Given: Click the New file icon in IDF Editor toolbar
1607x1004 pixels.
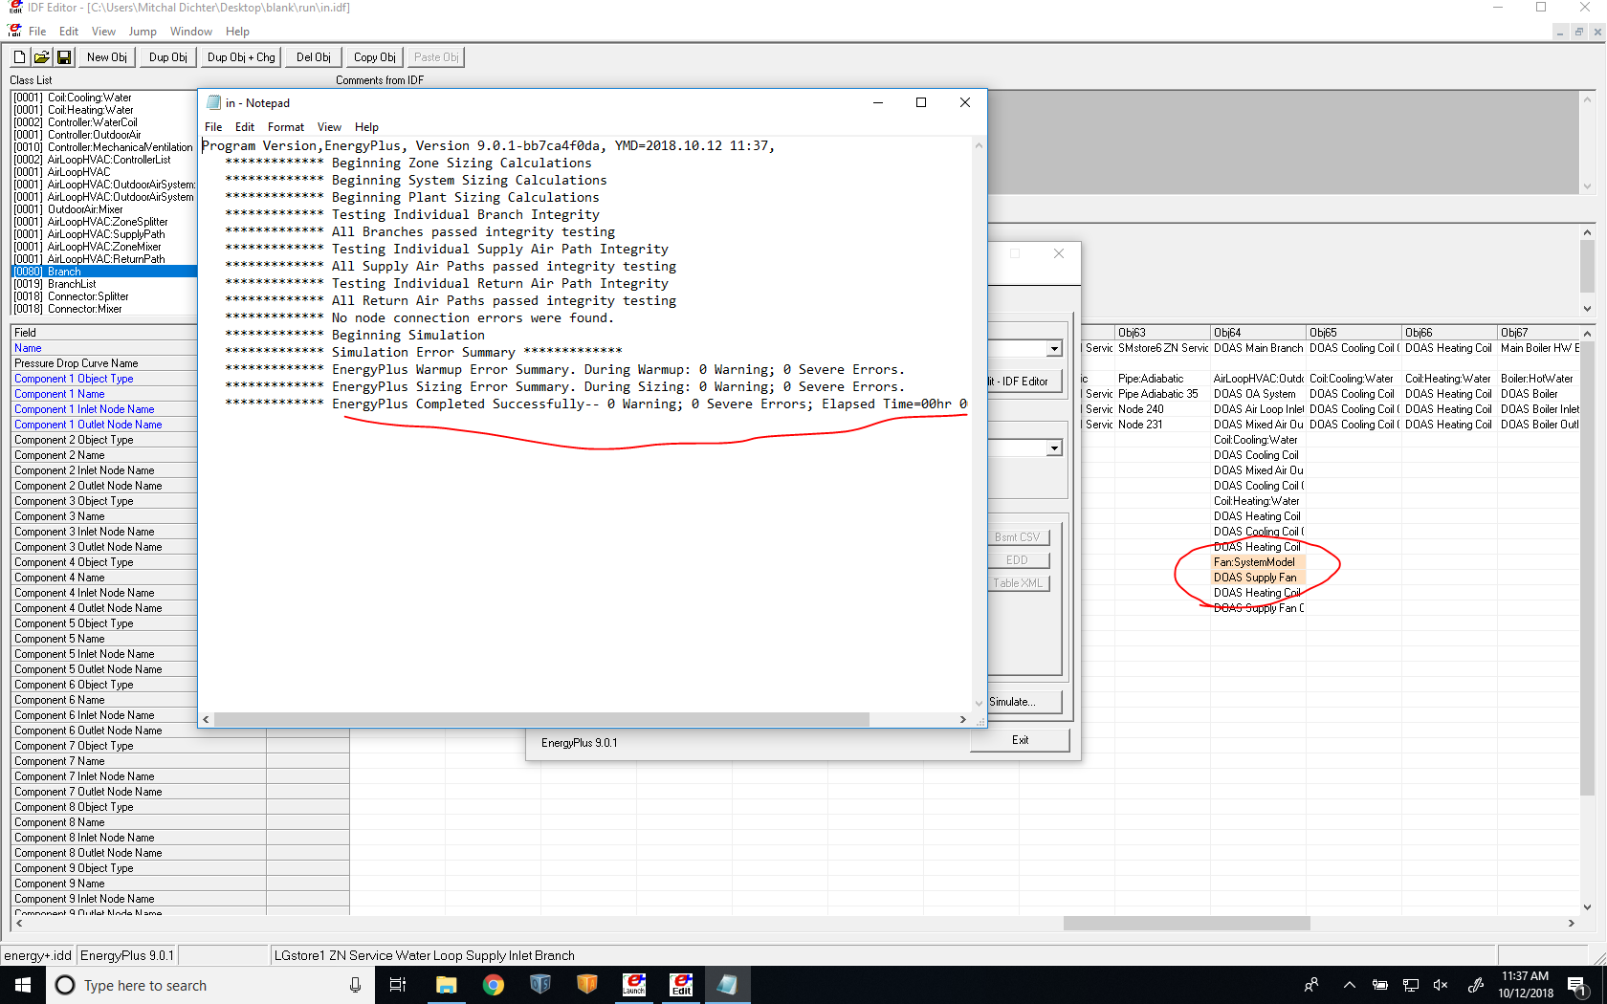Looking at the screenshot, I should coord(19,57).
